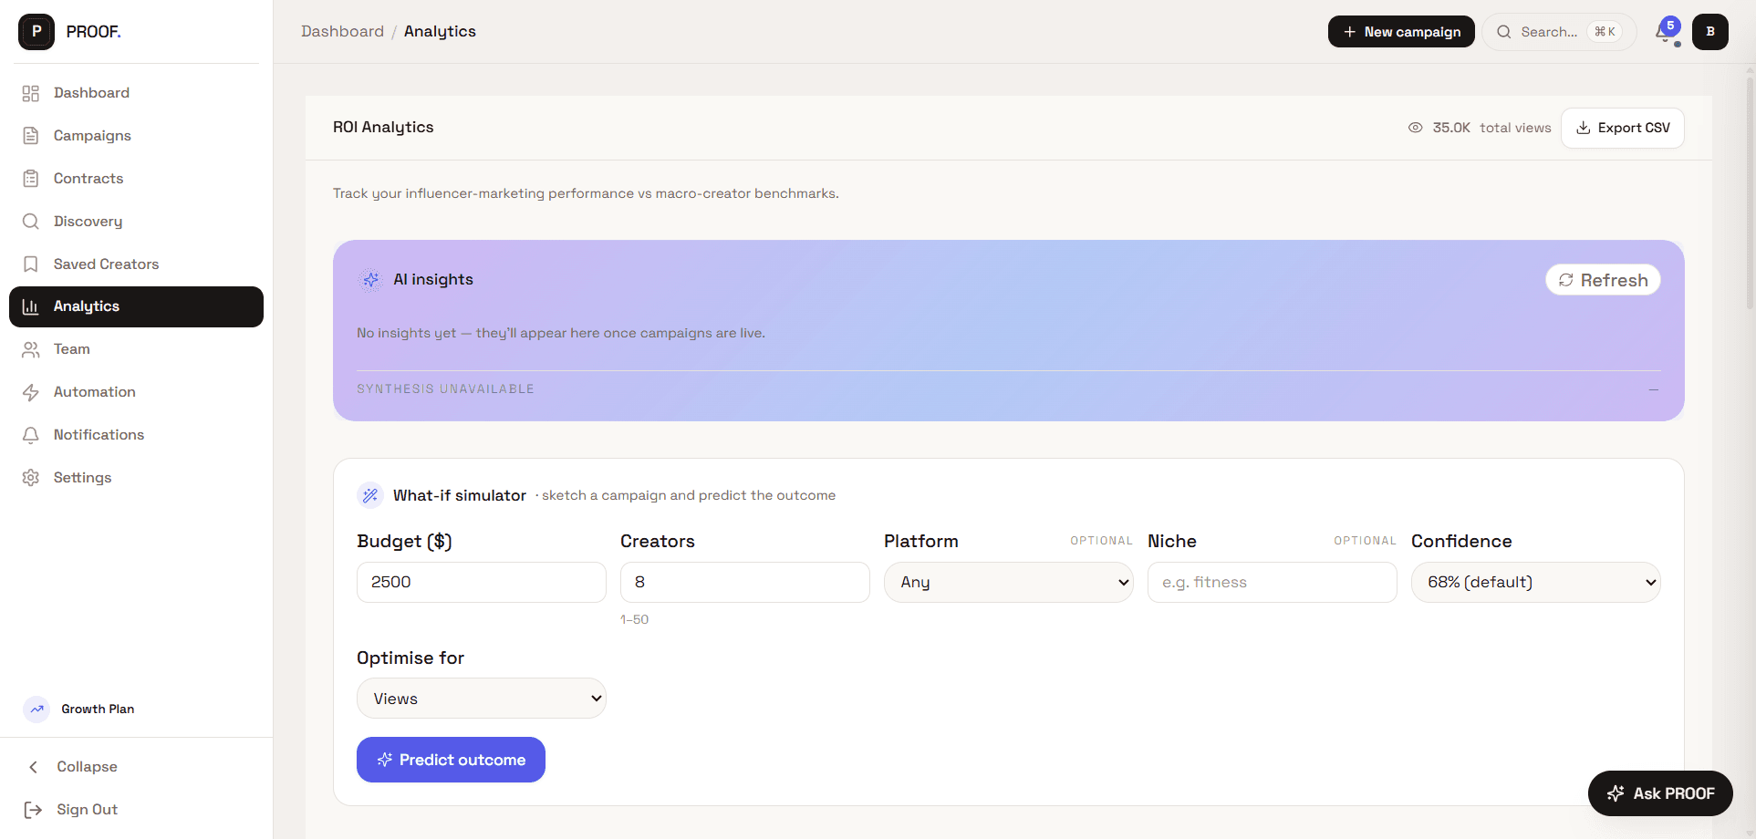Open Contracts from the sidebar
This screenshot has width=1756, height=839.
137,179
